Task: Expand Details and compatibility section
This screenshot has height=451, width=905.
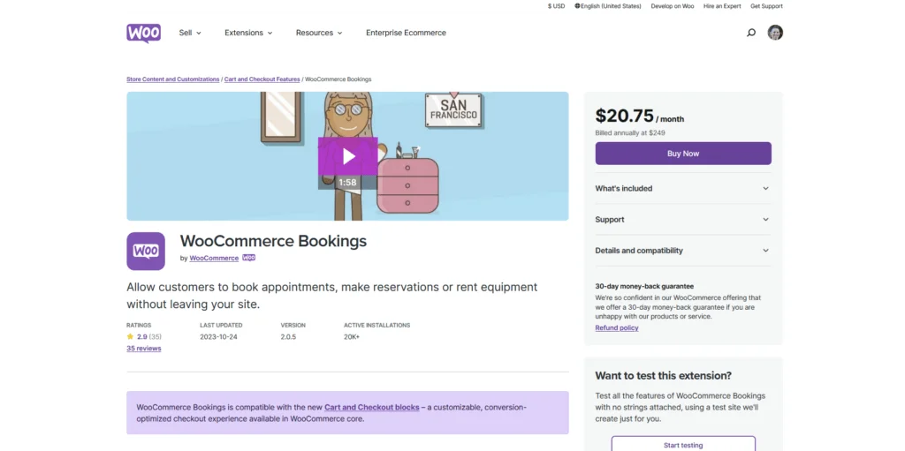Action: (x=683, y=251)
